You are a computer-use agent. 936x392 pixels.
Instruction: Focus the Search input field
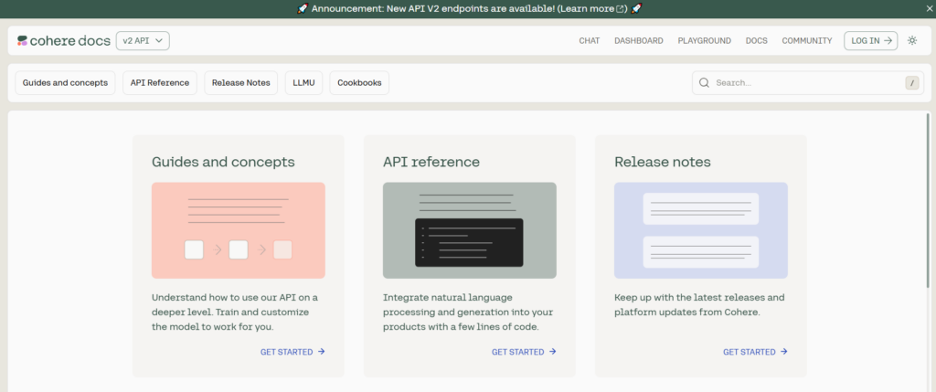coord(808,83)
